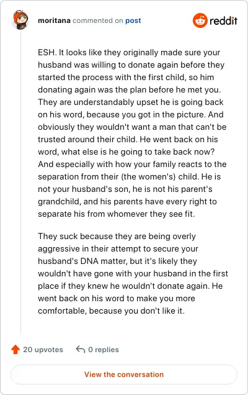Image resolution: width=248 pixels, height=395 pixels.
Task: Click moritana's avatar image
Action: (x=20, y=20)
